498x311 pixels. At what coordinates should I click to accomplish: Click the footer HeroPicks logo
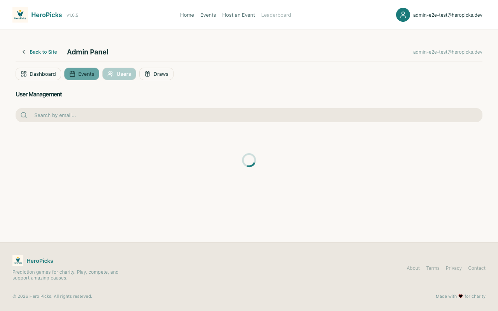18,260
